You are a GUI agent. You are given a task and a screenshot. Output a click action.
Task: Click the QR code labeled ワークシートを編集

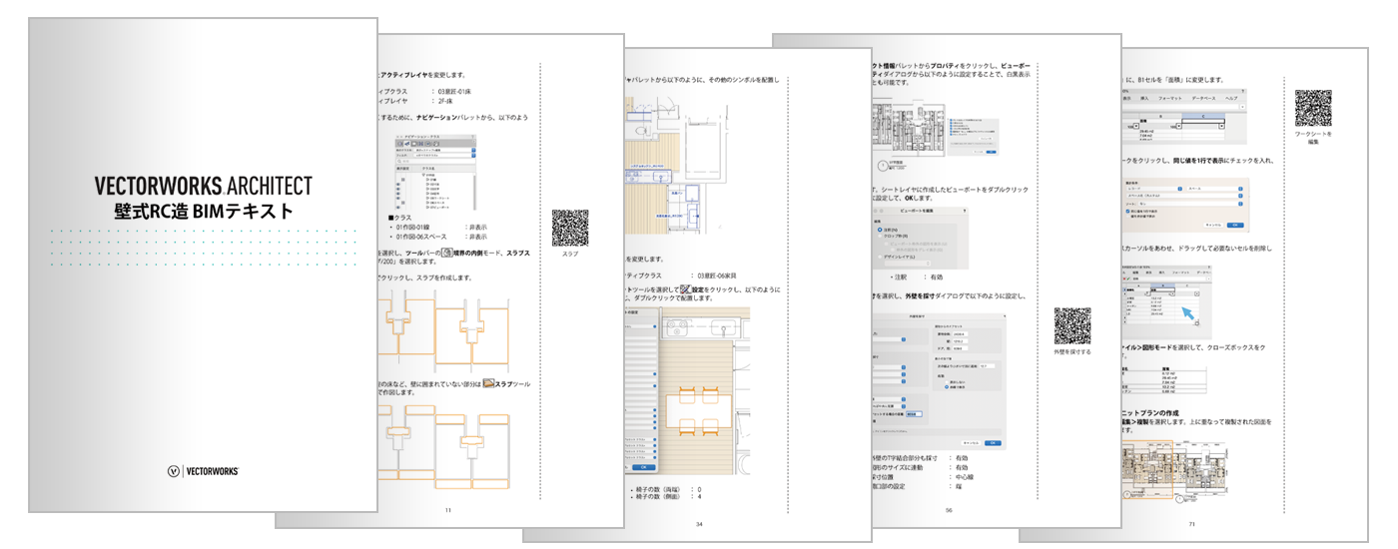[x=1313, y=108]
